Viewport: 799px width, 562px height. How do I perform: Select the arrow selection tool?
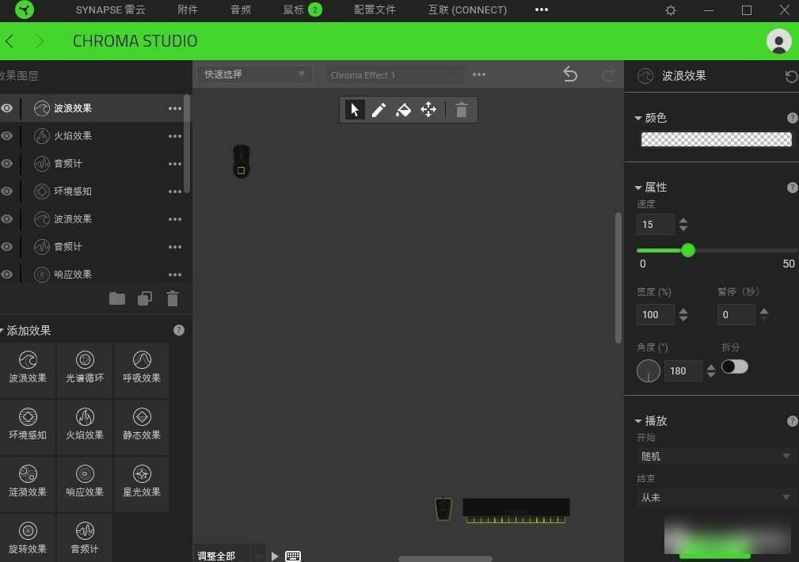click(x=355, y=109)
